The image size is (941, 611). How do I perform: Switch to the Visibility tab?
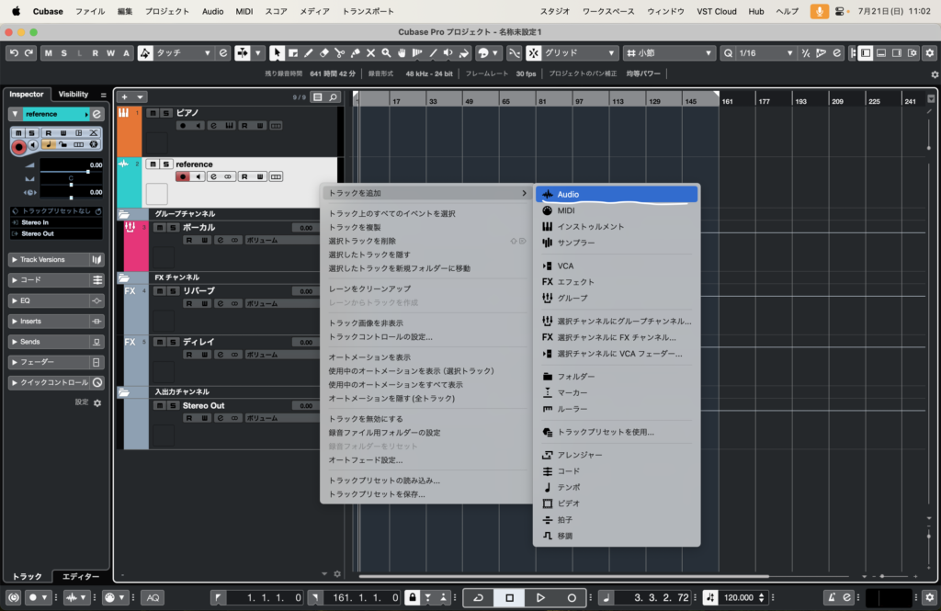pyautogui.click(x=74, y=94)
